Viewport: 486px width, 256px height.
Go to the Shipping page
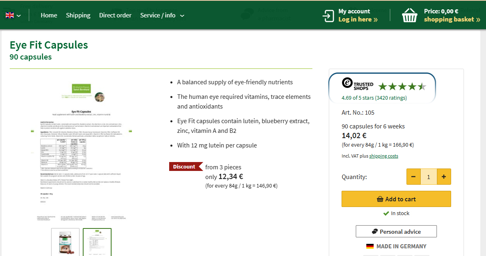click(x=78, y=15)
